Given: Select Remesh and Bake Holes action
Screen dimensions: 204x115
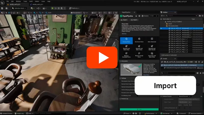Looking at the screenshot, I should click(139, 48).
